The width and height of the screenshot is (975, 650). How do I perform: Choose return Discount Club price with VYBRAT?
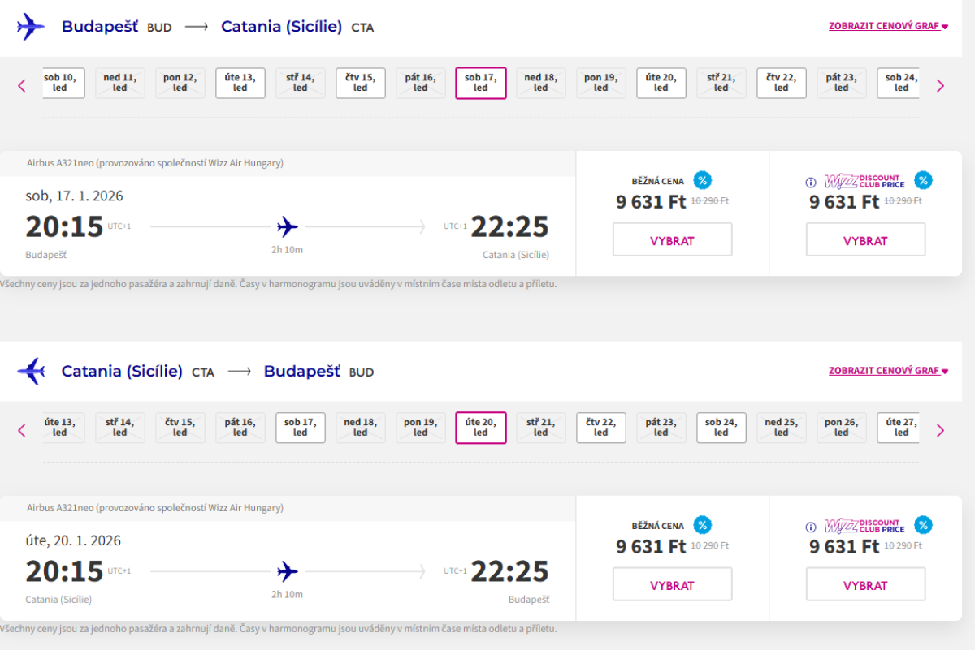[x=865, y=585]
